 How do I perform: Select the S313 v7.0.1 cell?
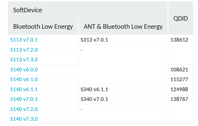click(x=94, y=40)
